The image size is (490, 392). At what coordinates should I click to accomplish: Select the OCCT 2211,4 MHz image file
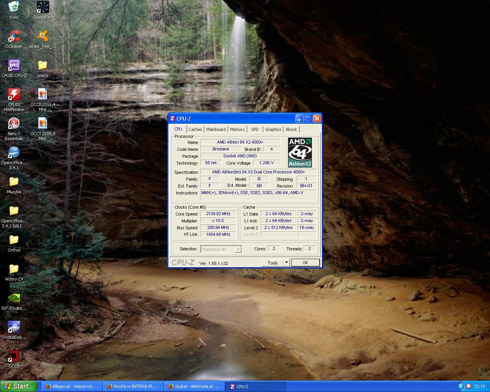pos(42,94)
